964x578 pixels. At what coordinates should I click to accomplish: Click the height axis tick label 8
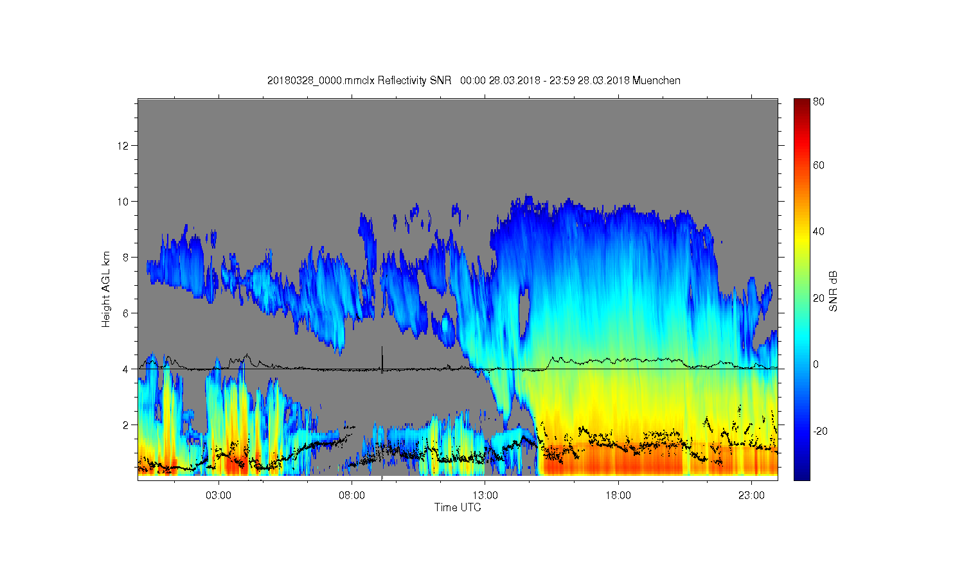pos(126,257)
